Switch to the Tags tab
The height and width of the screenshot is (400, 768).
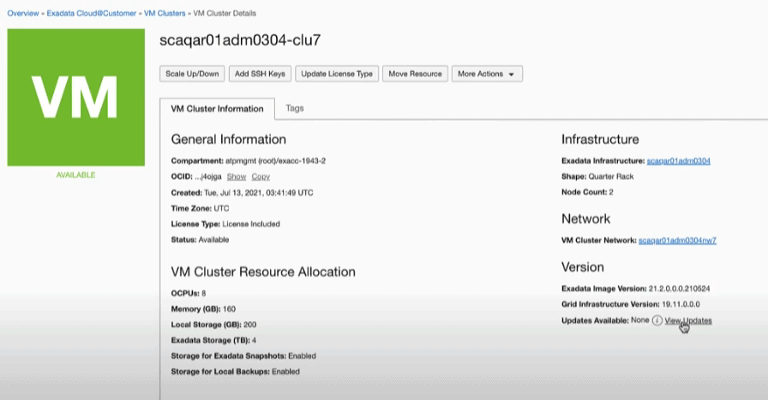(x=294, y=109)
